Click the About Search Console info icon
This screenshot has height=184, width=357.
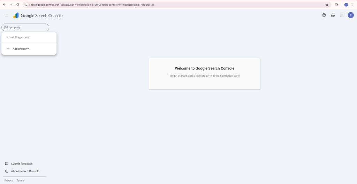7,171
